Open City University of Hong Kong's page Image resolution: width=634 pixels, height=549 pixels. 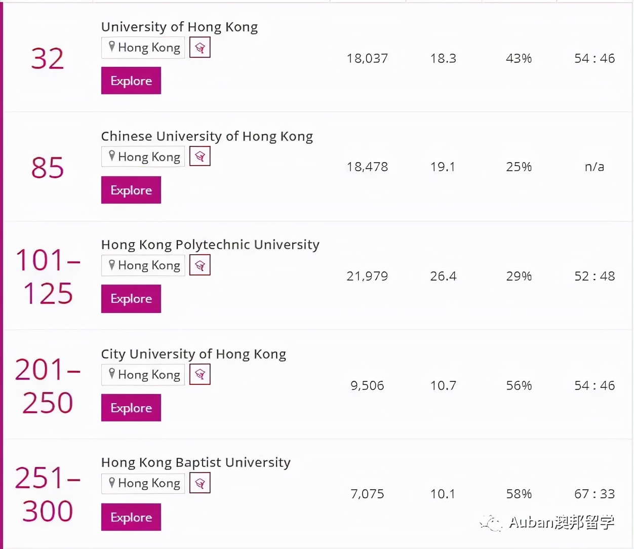pyautogui.click(x=131, y=407)
